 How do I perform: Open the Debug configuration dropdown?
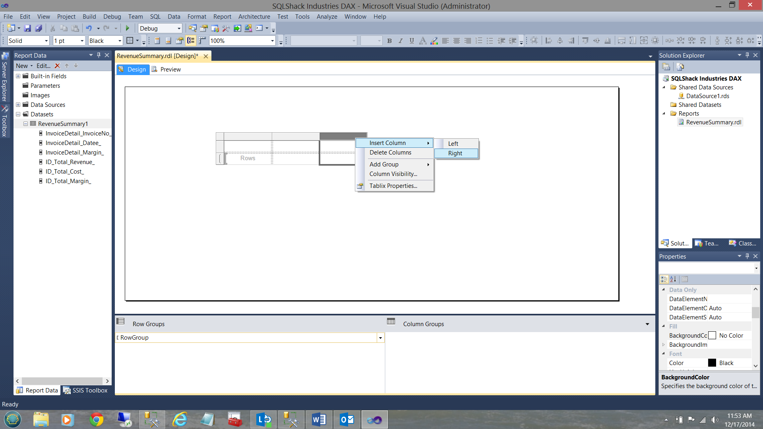pyautogui.click(x=179, y=29)
